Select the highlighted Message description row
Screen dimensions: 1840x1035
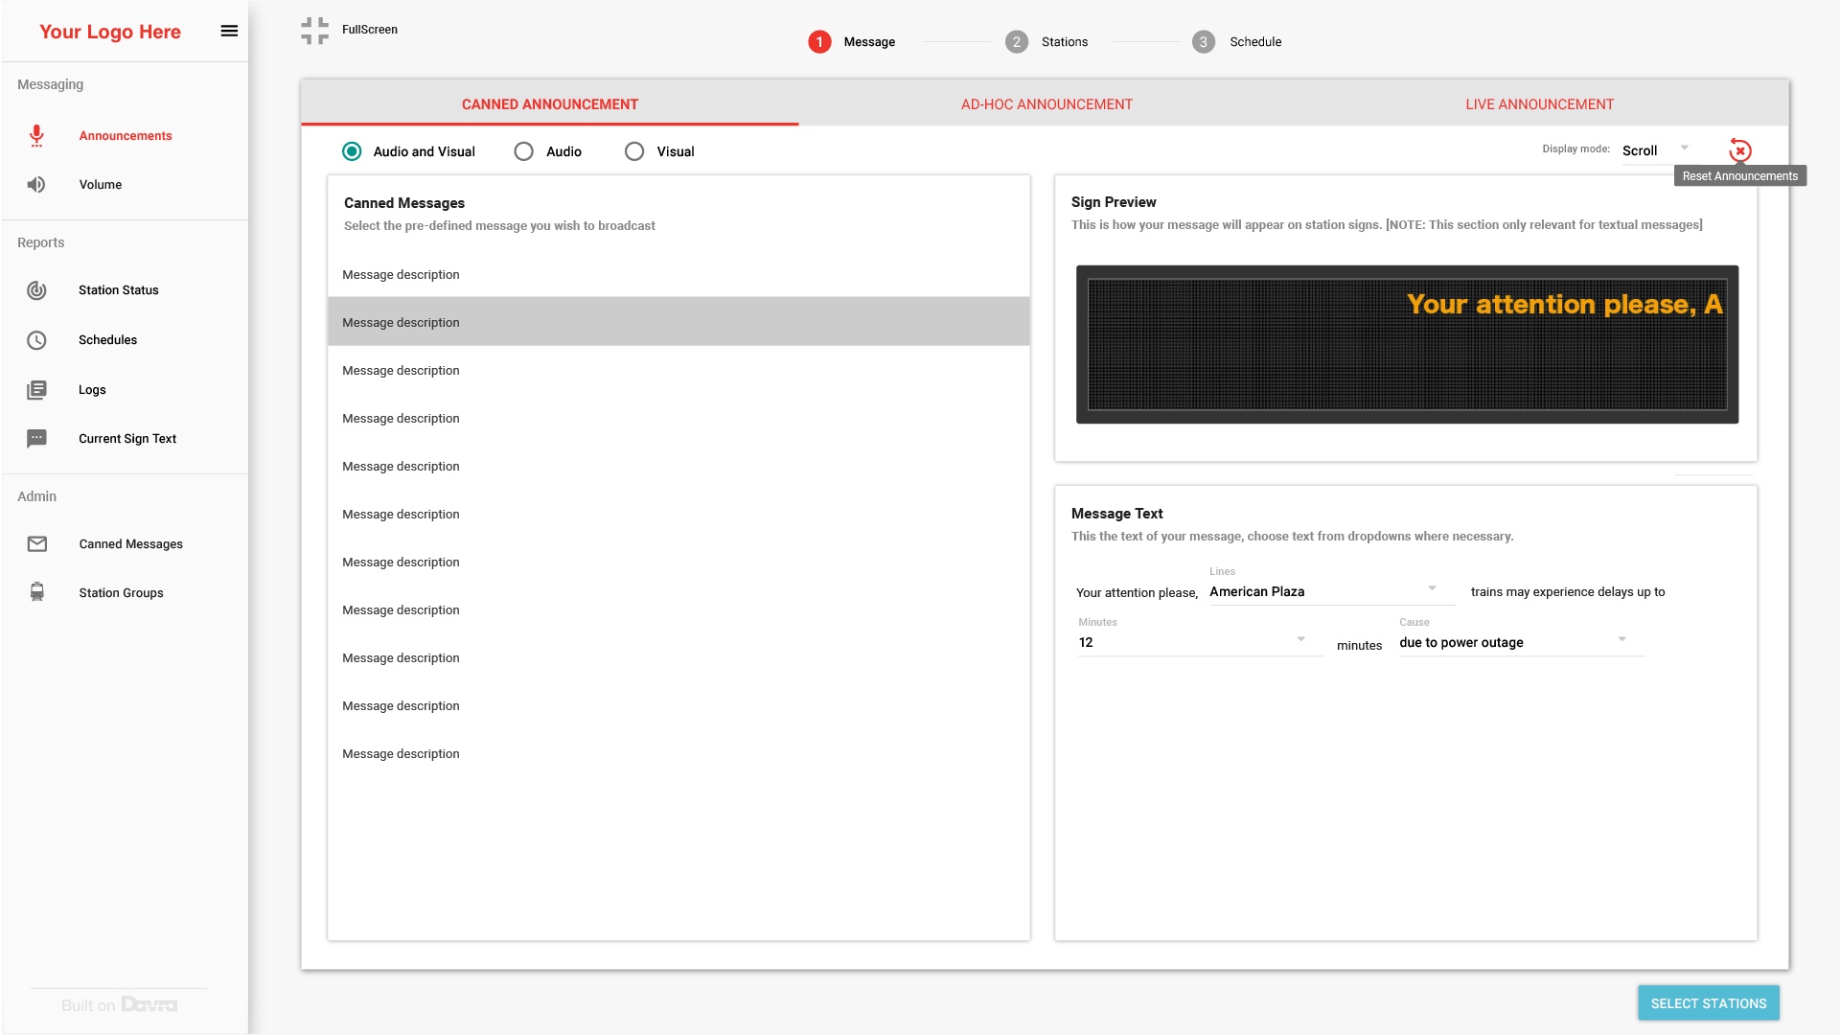[x=678, y=323]
